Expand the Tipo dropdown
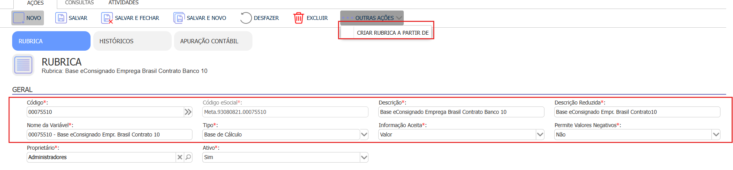This screenshot has width=733, height=170. pyautogui.click(x=364, y=135)
